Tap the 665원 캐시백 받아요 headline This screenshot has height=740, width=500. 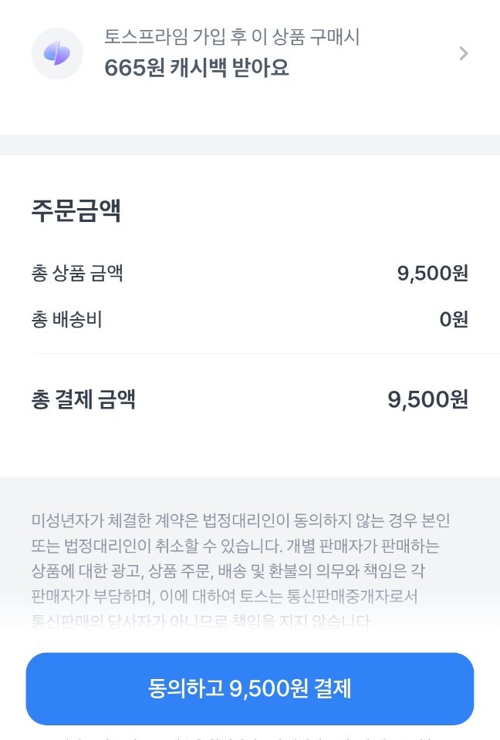(x=197, y=68)
